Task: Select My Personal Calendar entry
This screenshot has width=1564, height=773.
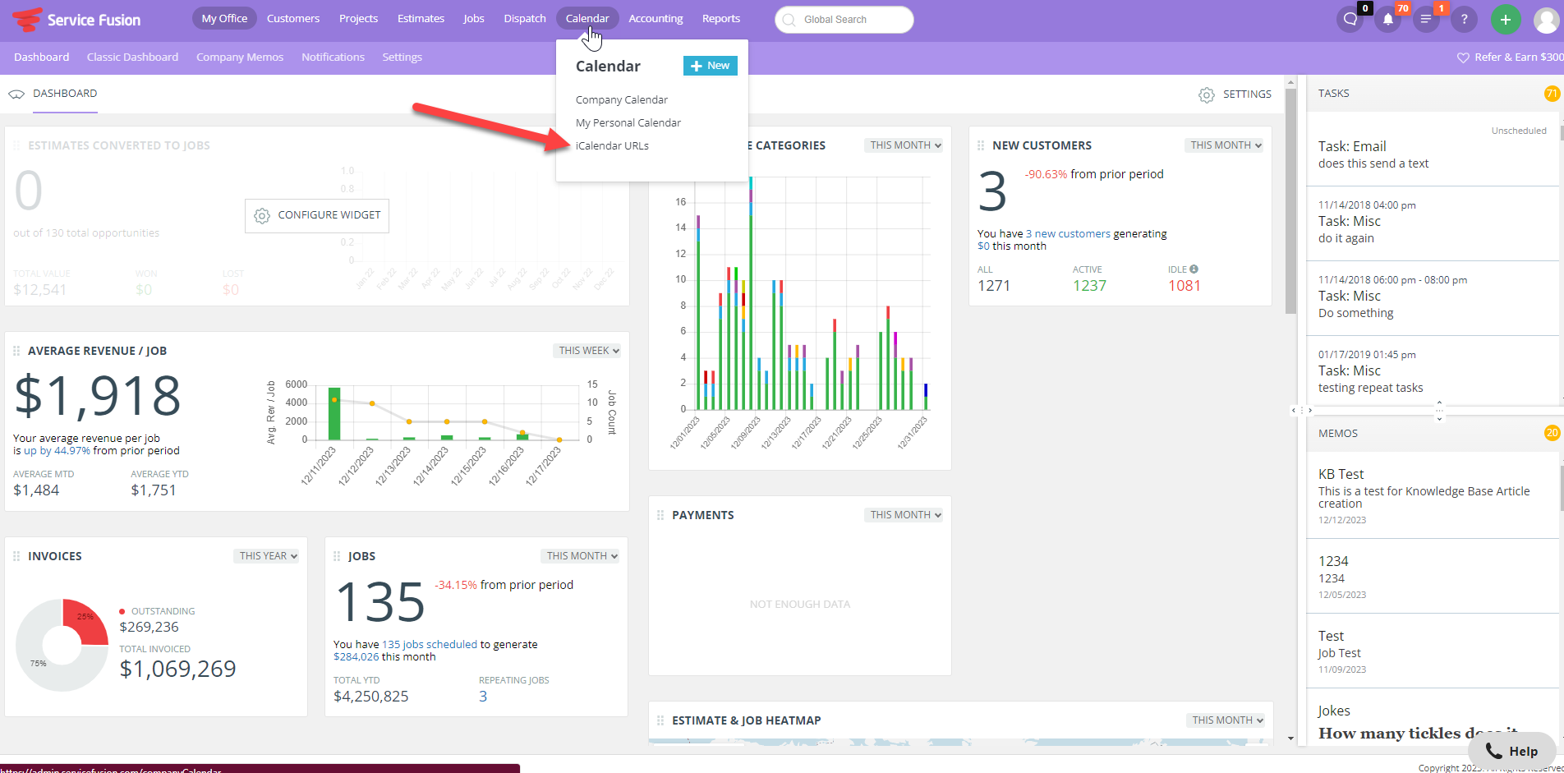Action: tap(628, 122)
